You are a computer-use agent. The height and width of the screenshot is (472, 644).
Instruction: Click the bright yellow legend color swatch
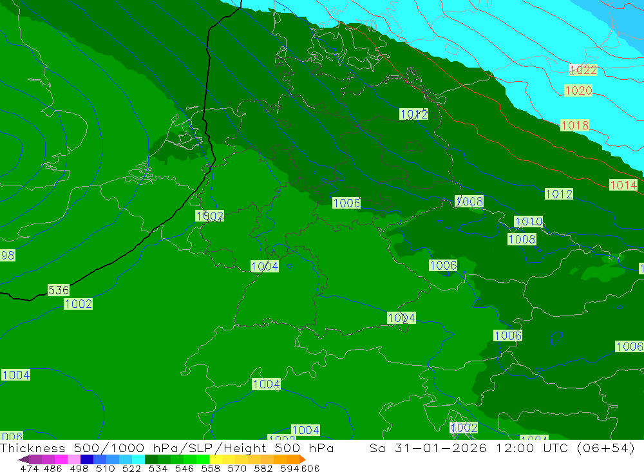[216, 459]
